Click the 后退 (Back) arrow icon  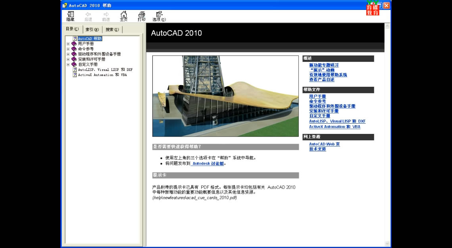coord(88,14)
